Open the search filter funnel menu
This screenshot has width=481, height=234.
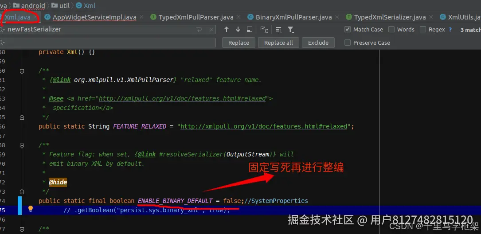(290, 29)
